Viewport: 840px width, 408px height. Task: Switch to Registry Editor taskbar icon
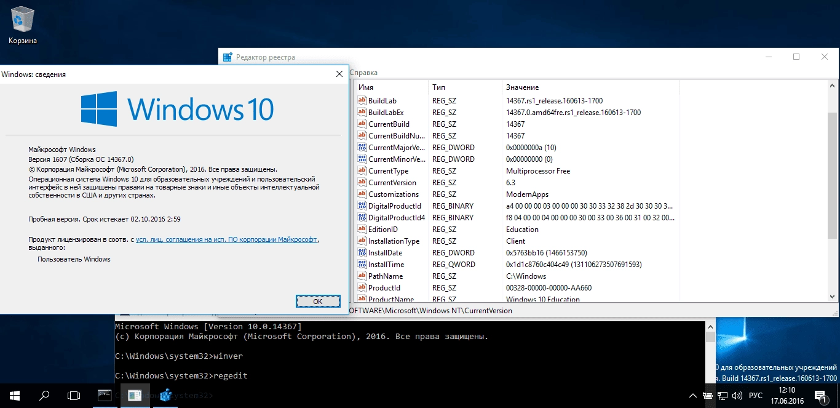point(165,395)
